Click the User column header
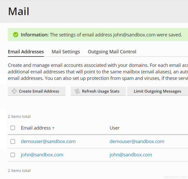 tap(115, 128)
